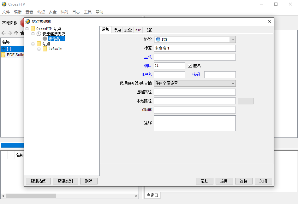
Task: Open the 查看 menu
Action: [29, 12]
